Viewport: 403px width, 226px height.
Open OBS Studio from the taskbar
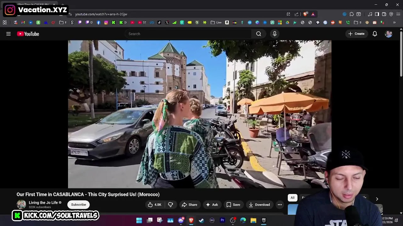[233, 220]
